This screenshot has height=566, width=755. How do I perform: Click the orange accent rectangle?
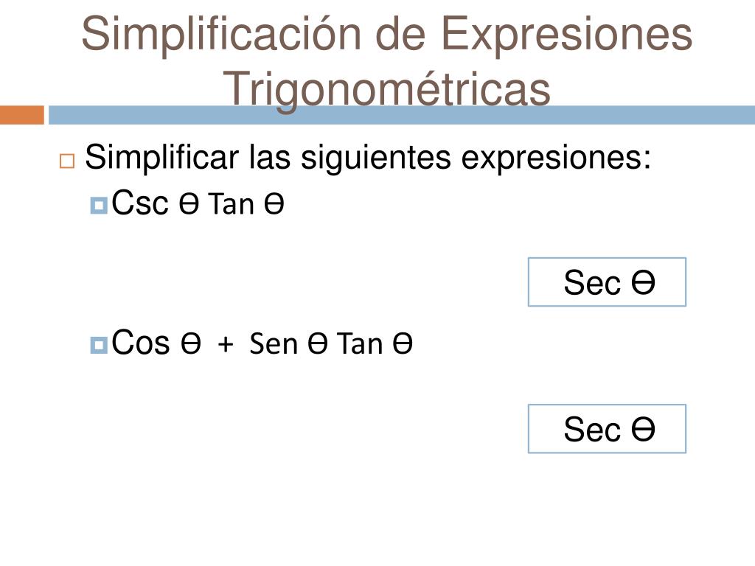[21, 115]
